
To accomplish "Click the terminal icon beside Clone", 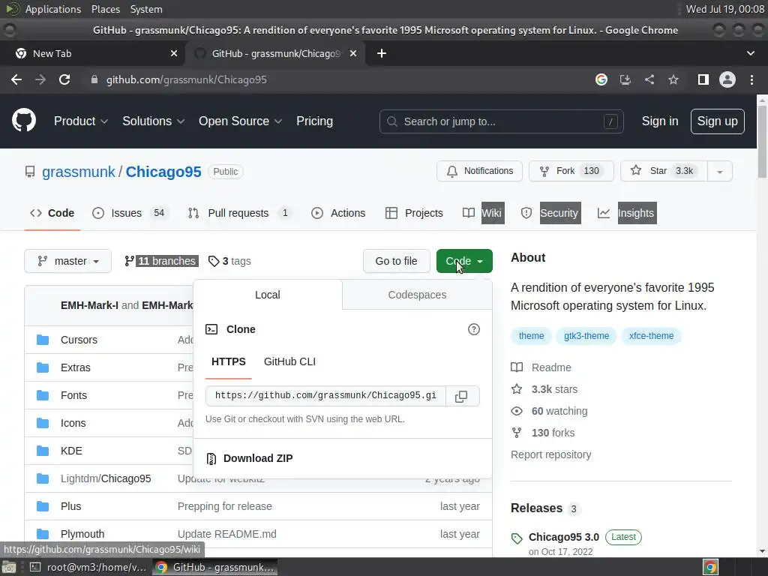I will coord(211,329).
